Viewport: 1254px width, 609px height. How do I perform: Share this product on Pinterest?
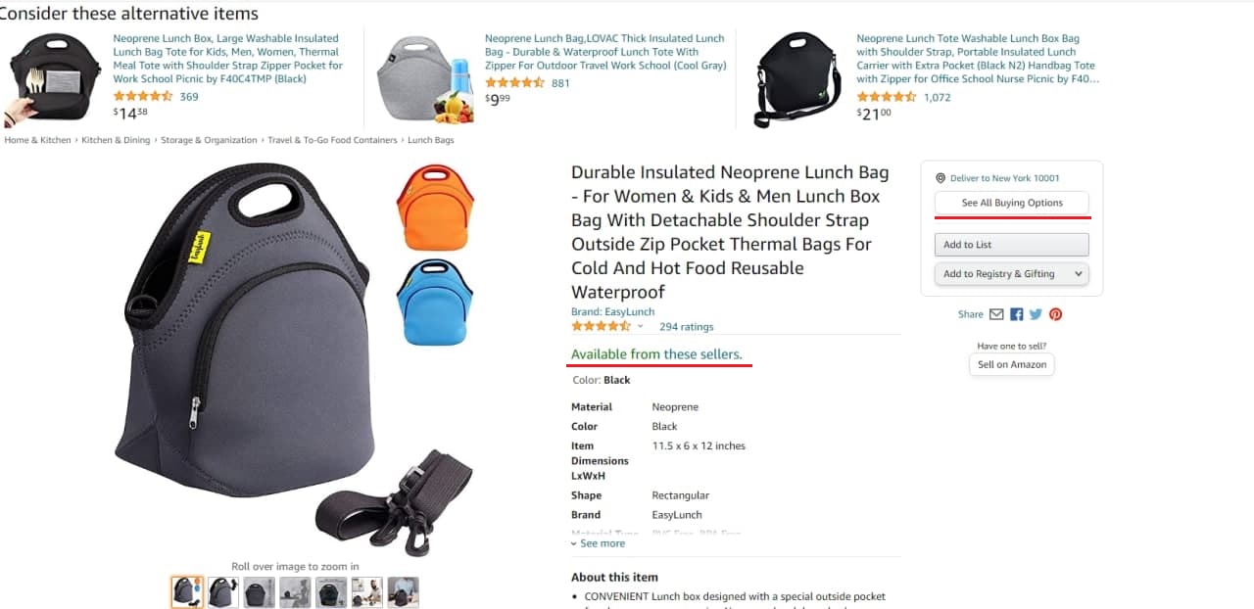[1056, 314]
